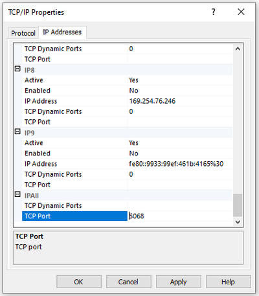Click IP address 169.254.76.246
This screenshot has height=296, width=259.
152,101
